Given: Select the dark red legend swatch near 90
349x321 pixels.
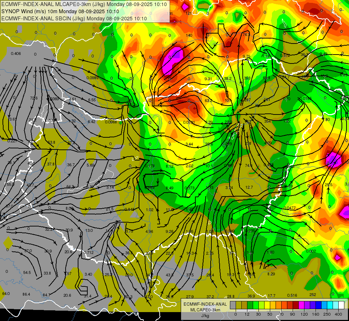Looking at the screenshot, I should [x=296, y=305].
